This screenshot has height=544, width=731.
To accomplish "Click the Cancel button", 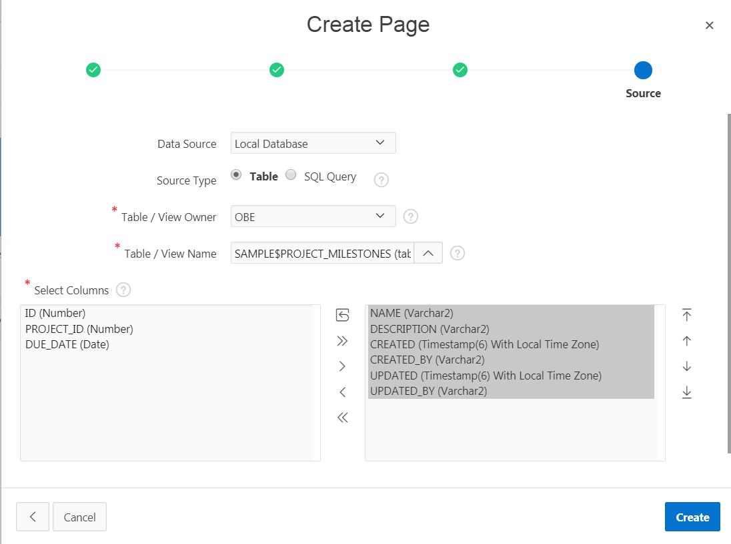I will coord(80,517).
